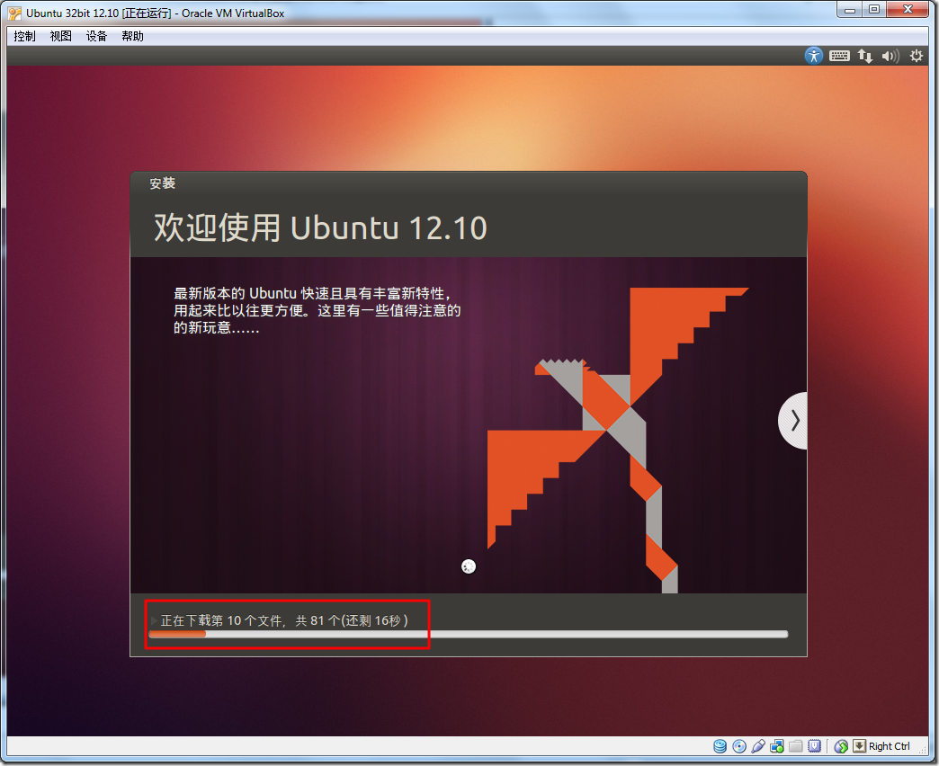The width and height of the screenshot is (939, 766).
Task: Close the VirtualBox window
Action: [908, 10]
